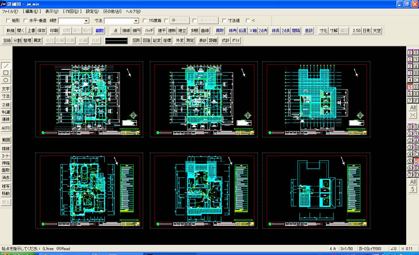Select the コーナー corner tool

point(6,156)
